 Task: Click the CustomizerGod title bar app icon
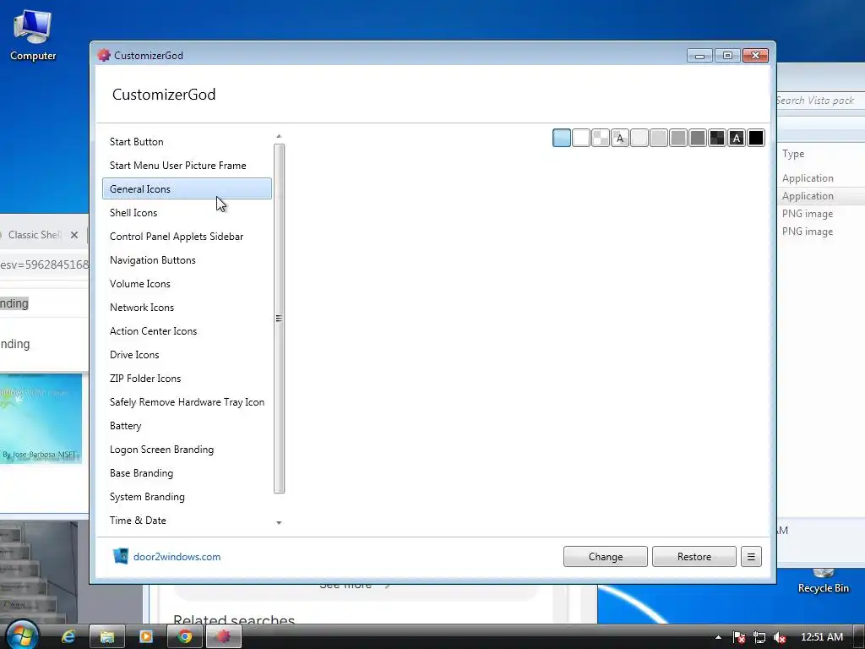[x=104, y=55]
